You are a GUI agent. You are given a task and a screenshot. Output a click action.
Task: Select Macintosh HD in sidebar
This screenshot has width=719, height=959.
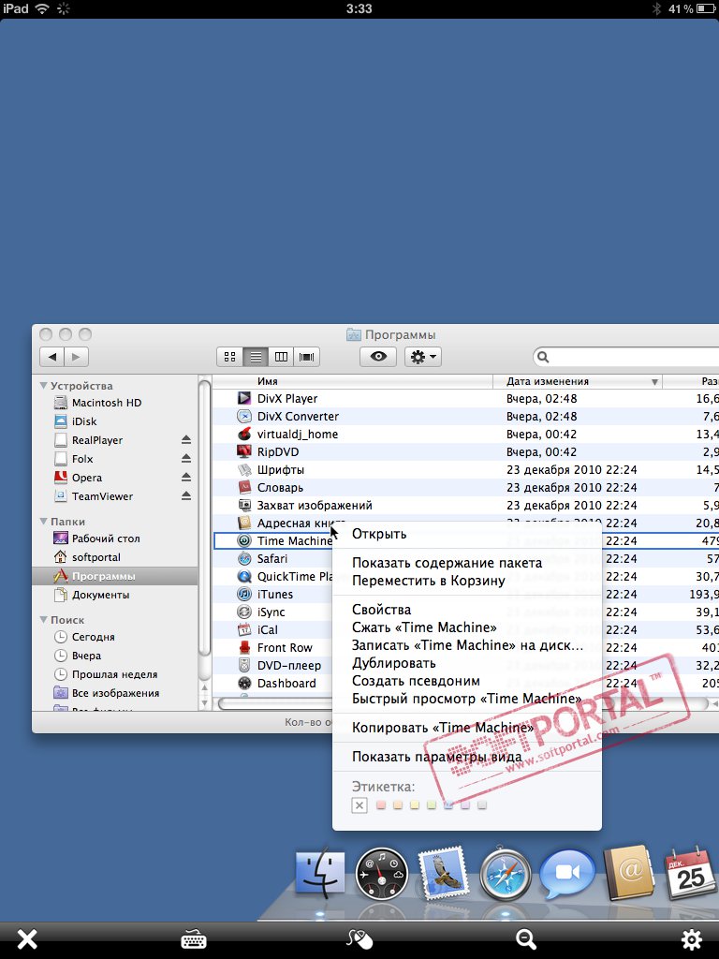pos(107,403)
